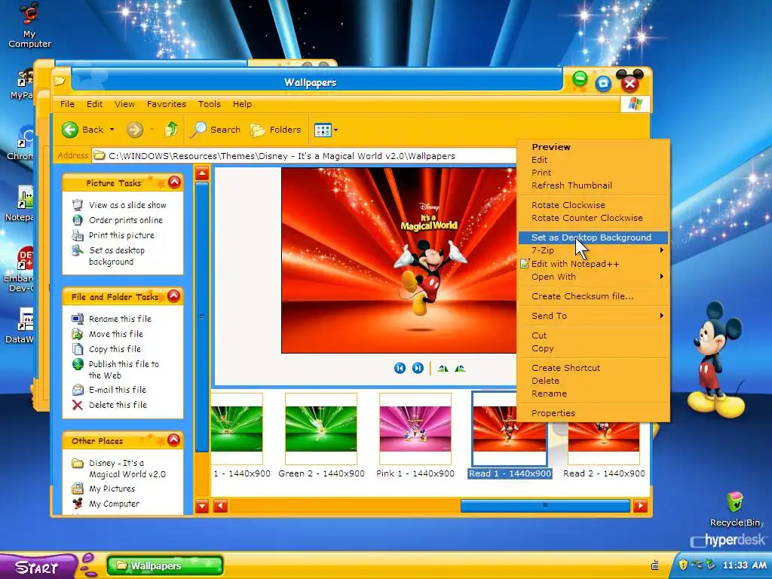Click the task pane scroll down arrow

coord(202,506)
